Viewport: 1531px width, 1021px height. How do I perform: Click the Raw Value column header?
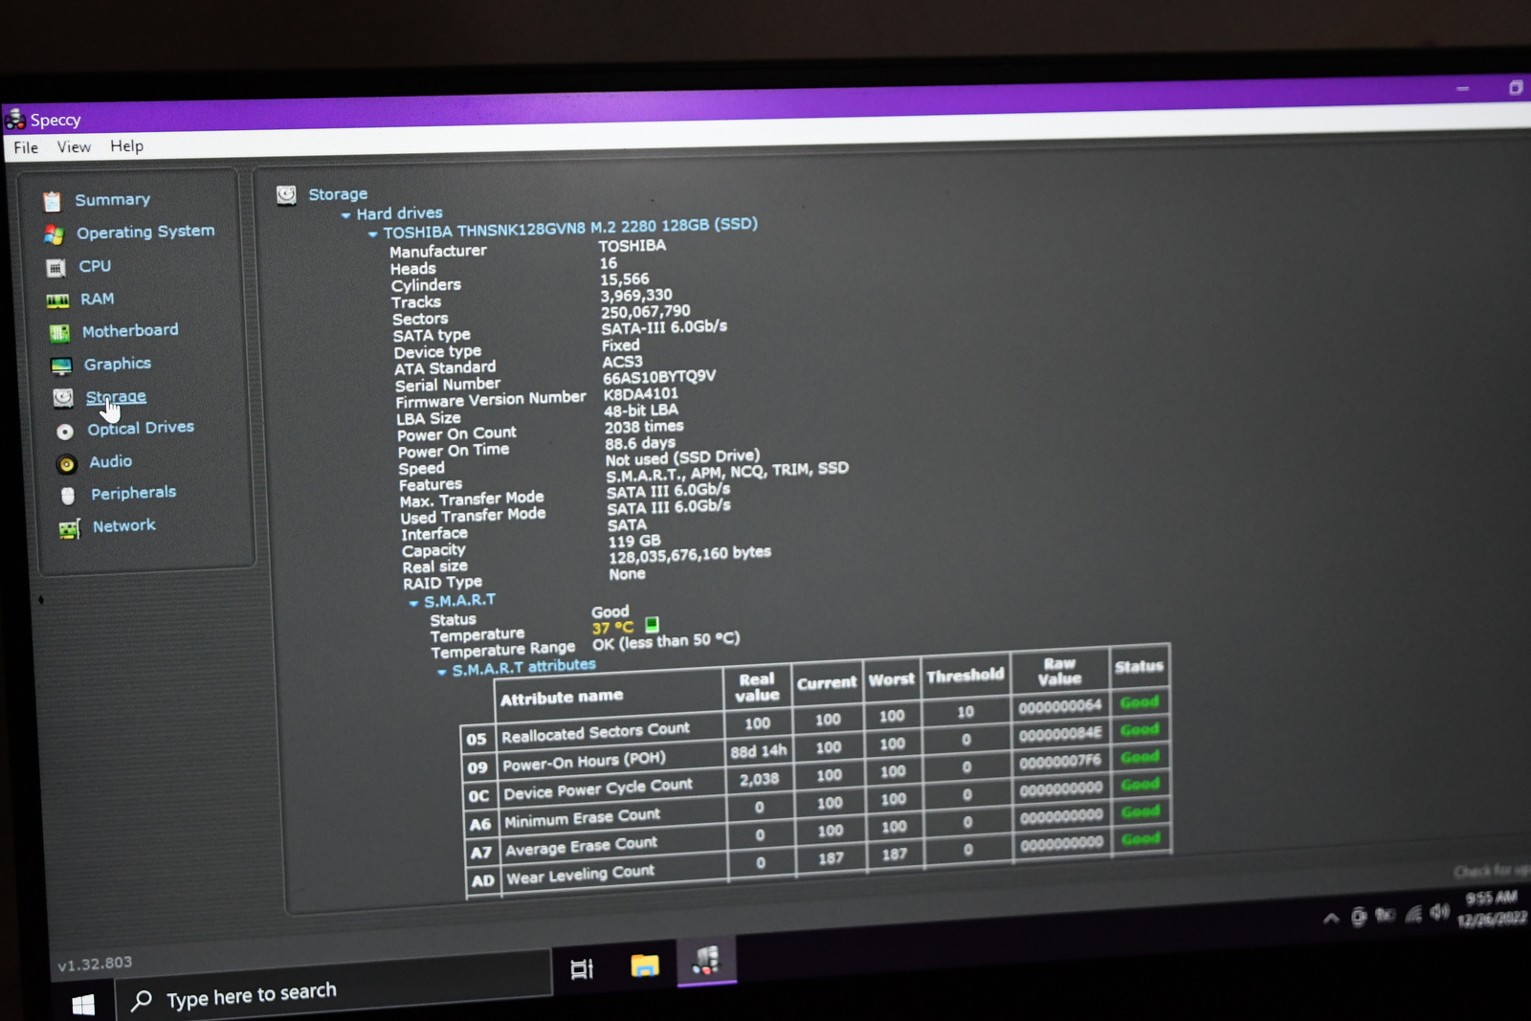pyautogui.click(x=1060, y=671)
